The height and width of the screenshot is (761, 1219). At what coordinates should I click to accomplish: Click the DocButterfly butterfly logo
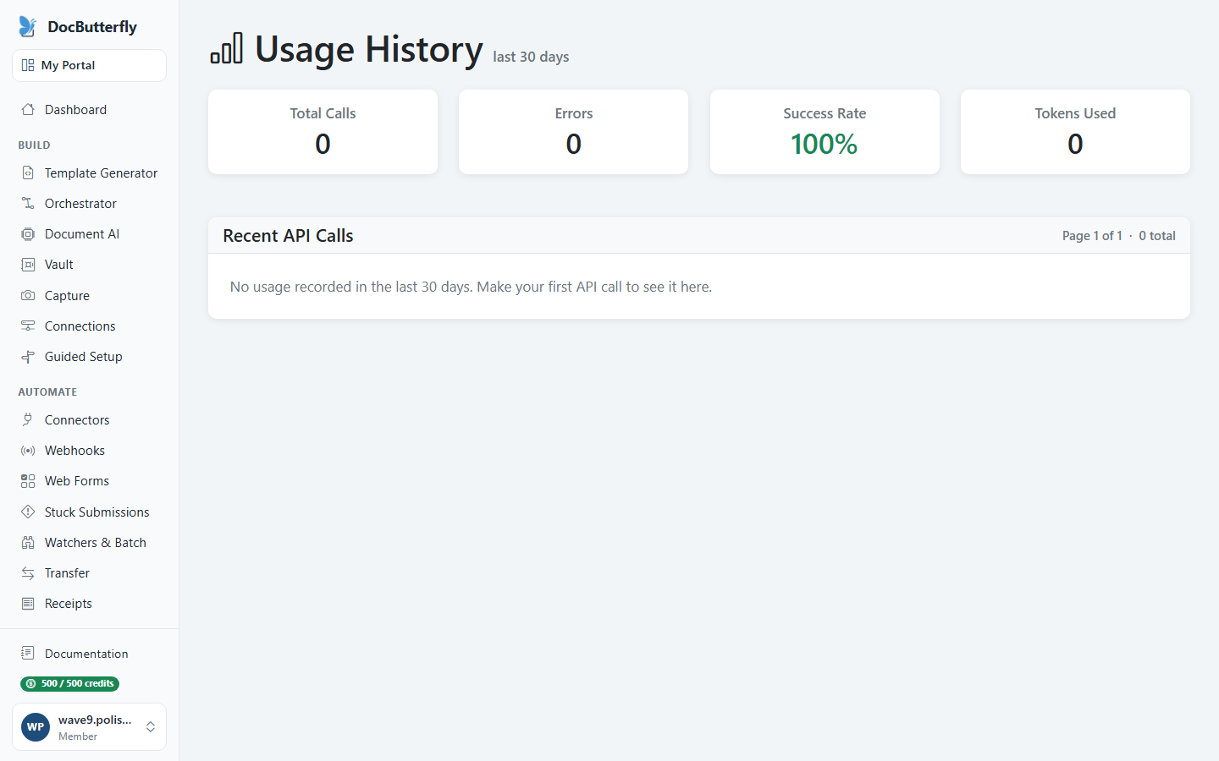click(x=28, y=26)
